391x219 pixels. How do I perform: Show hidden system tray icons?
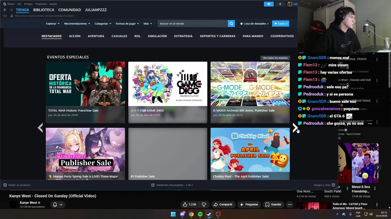point(337,214)
